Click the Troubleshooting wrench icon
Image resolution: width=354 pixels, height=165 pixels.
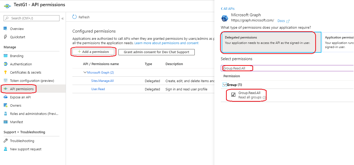click(5, 141)
